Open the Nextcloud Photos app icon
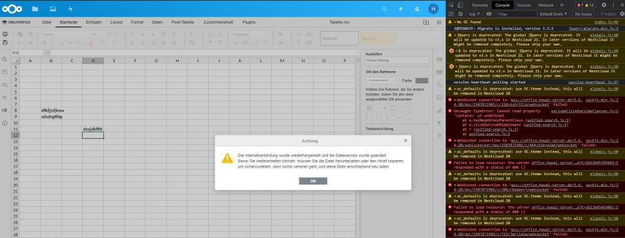The image size is (625, 238). [52, 8]
